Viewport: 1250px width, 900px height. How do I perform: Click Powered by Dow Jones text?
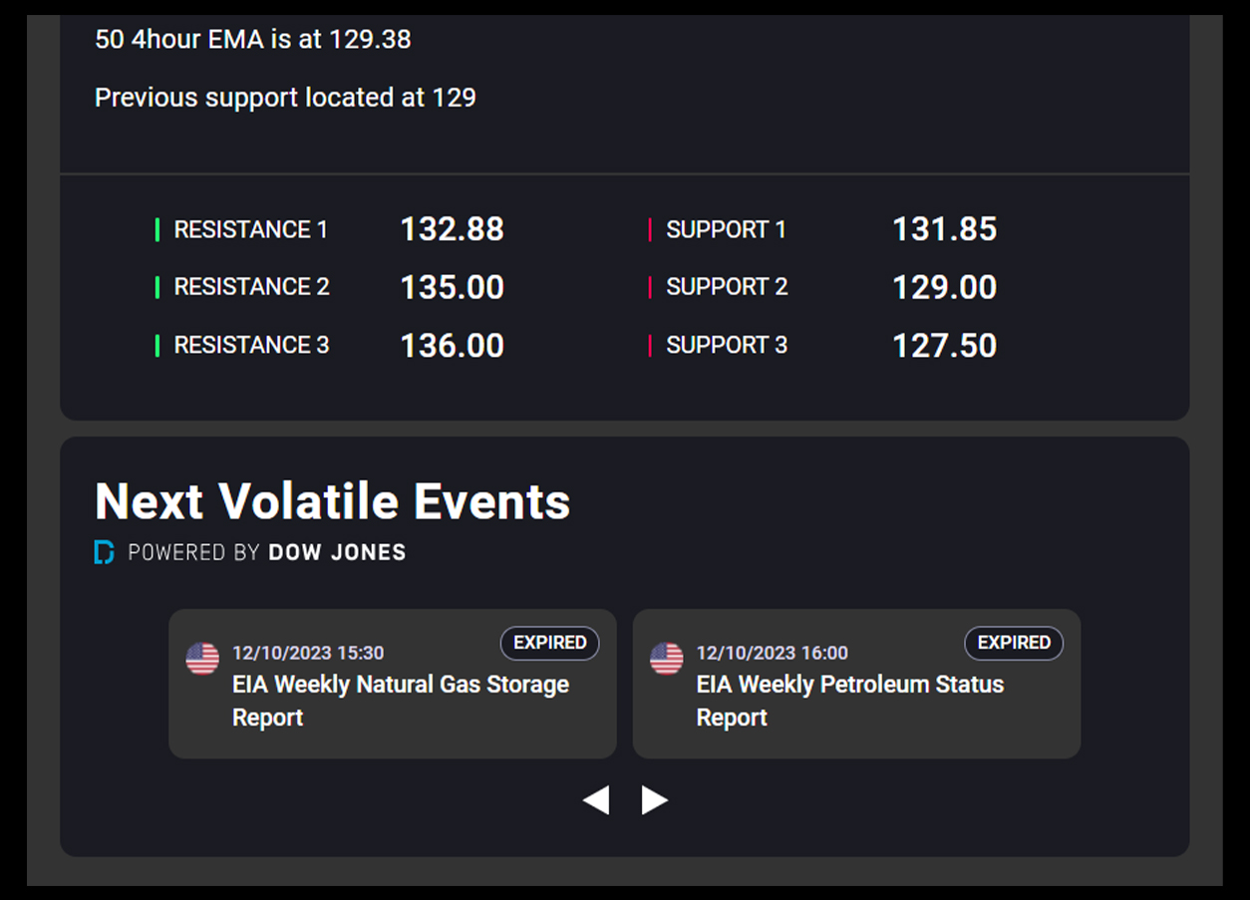(x=267, y=552)
